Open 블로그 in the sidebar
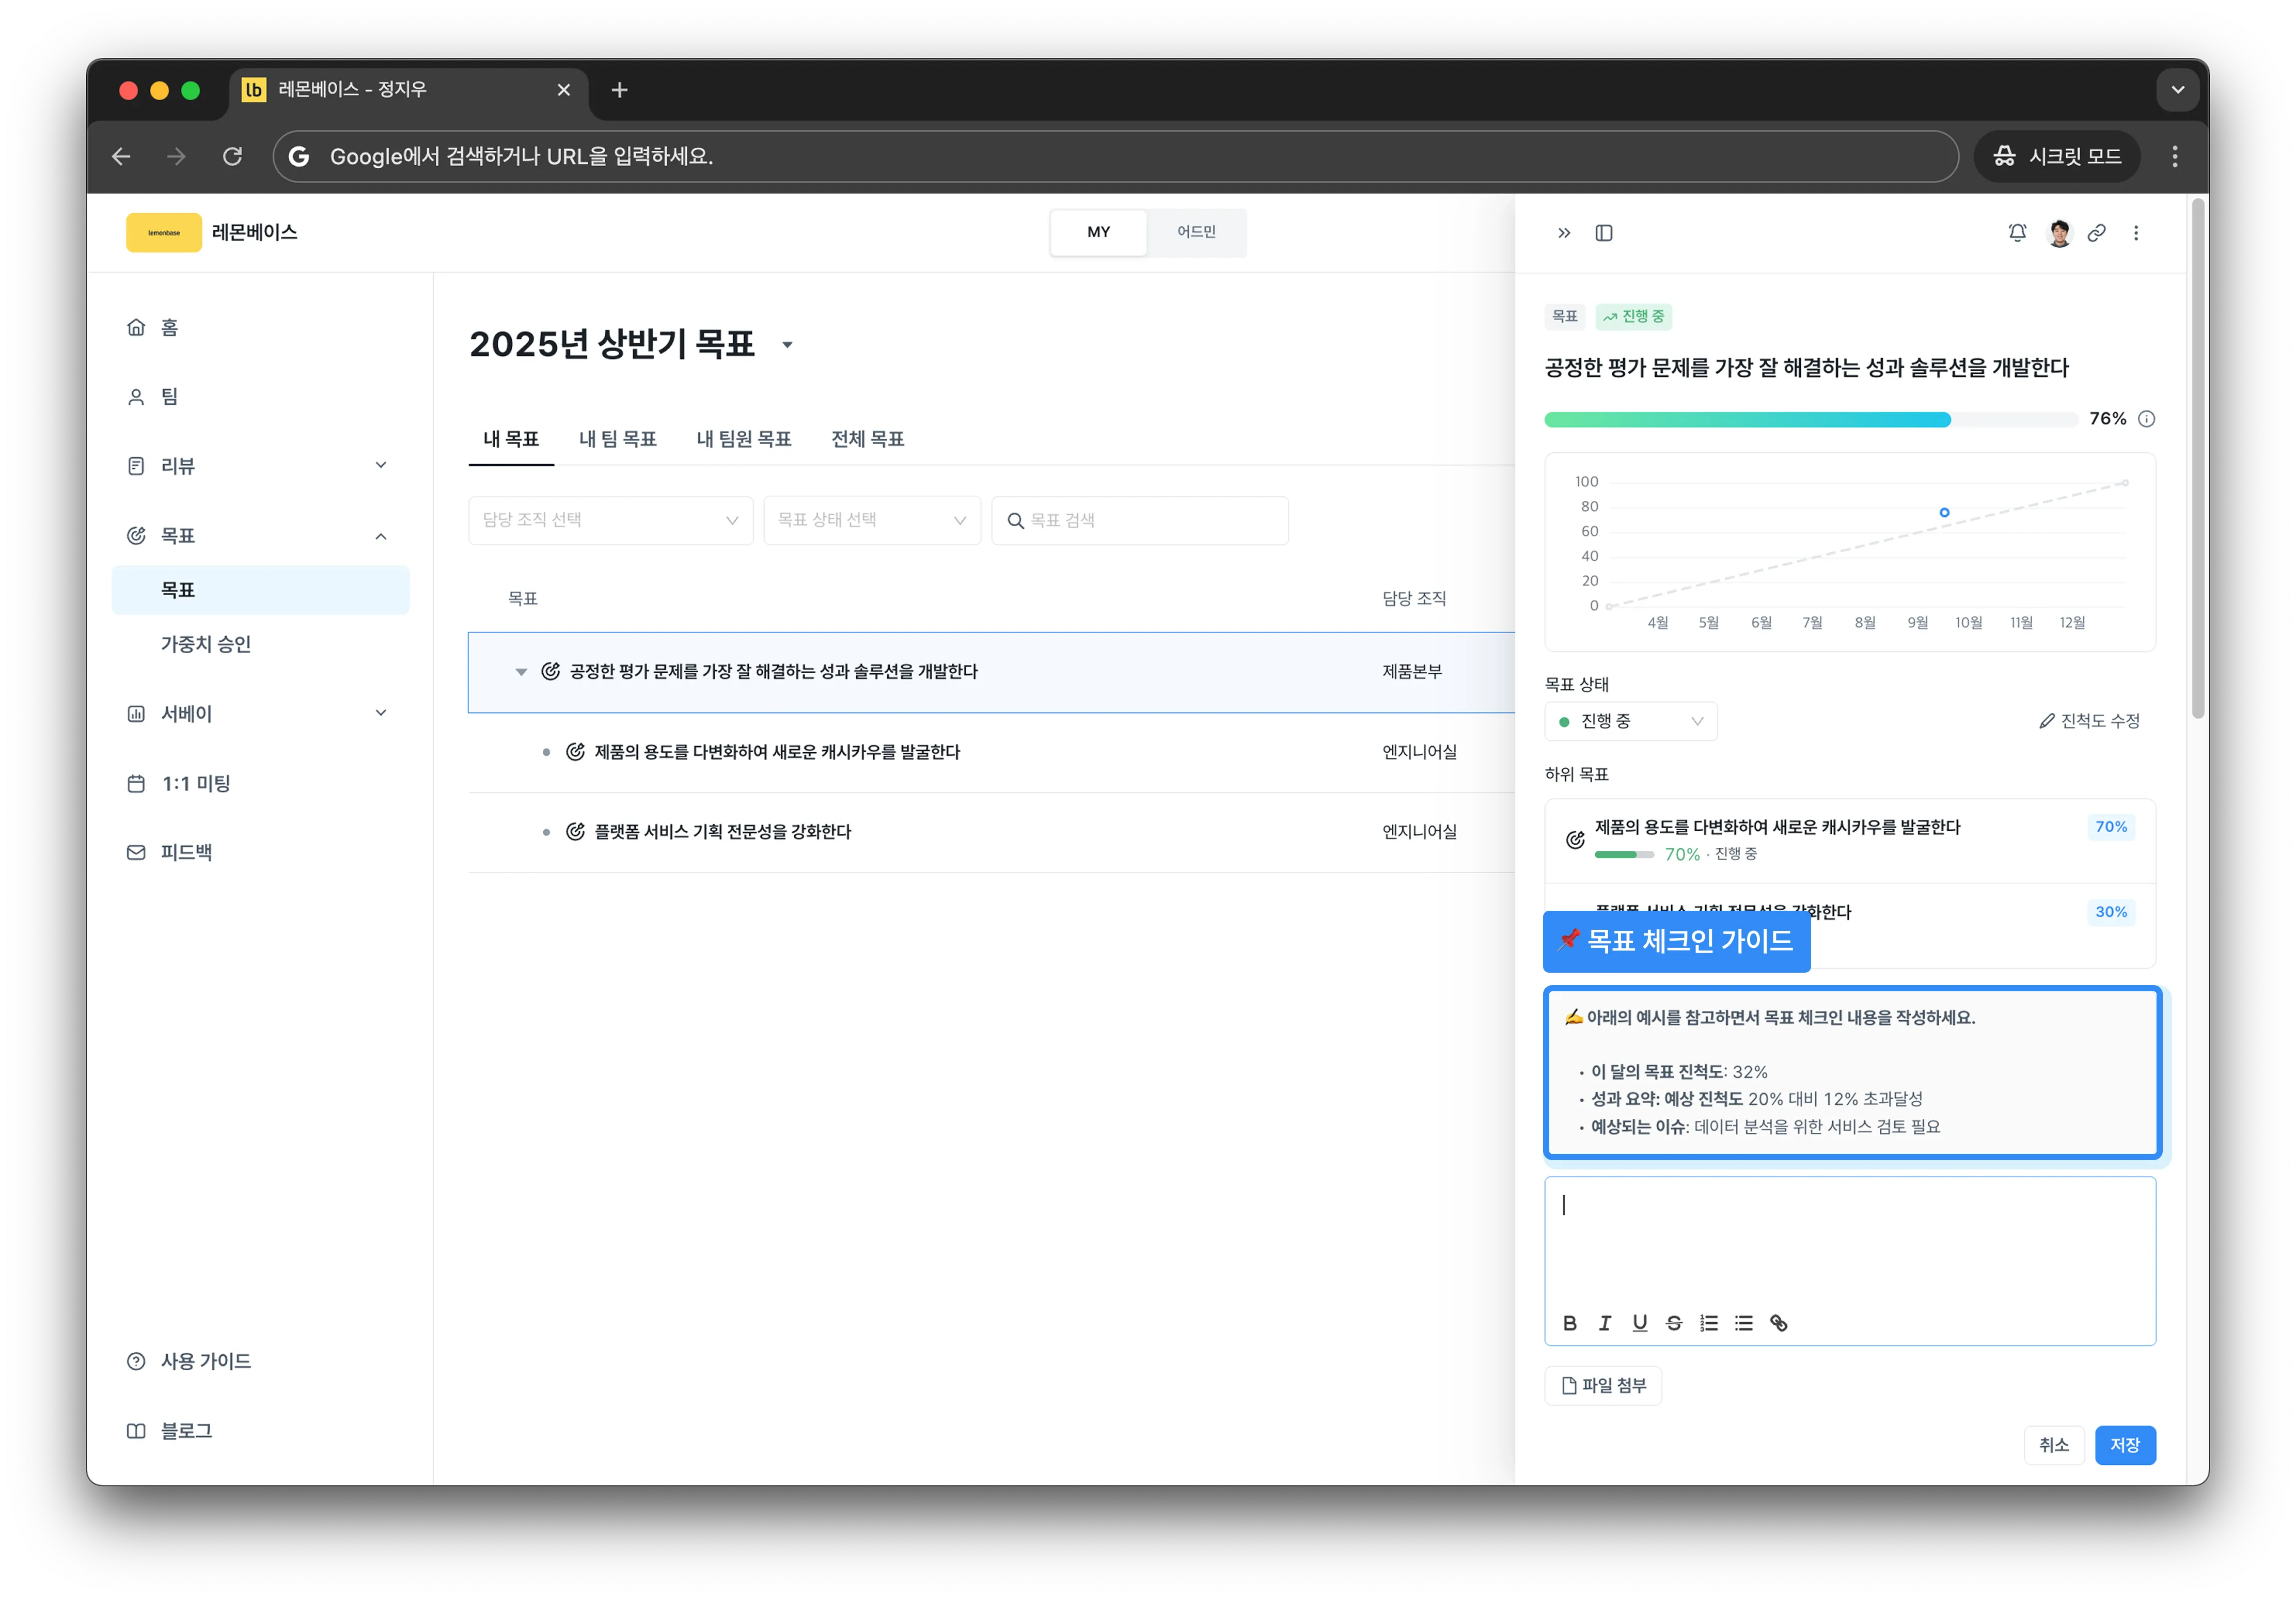Image resolution: width=2296 pixels, height=1600 pixels. tap(260, 1431)
